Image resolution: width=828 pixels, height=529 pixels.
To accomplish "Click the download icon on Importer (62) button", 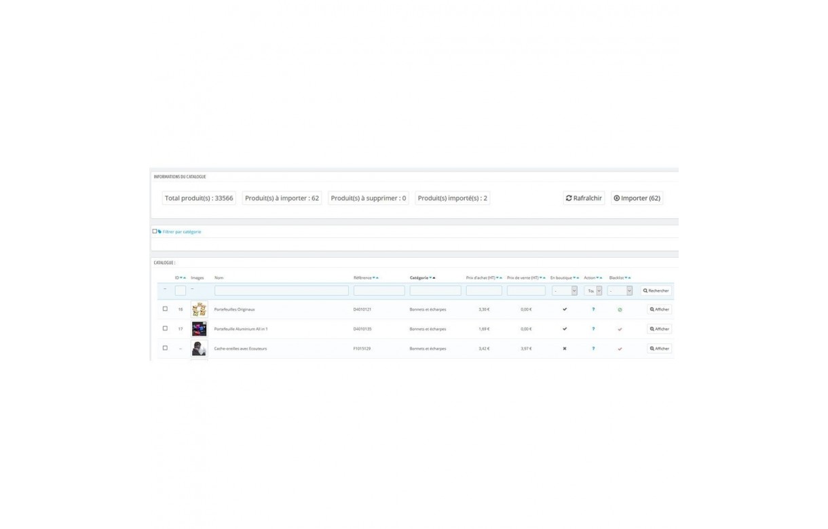I will (x=617, y=198).
